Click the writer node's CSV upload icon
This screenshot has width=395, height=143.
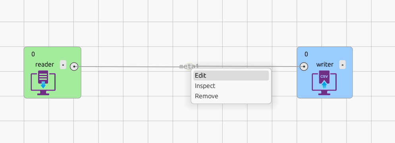point(324,83)
